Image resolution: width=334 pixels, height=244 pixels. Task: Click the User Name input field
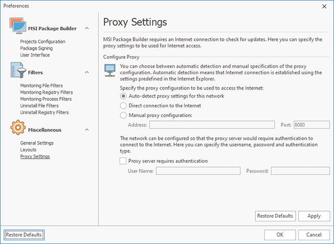198,171
